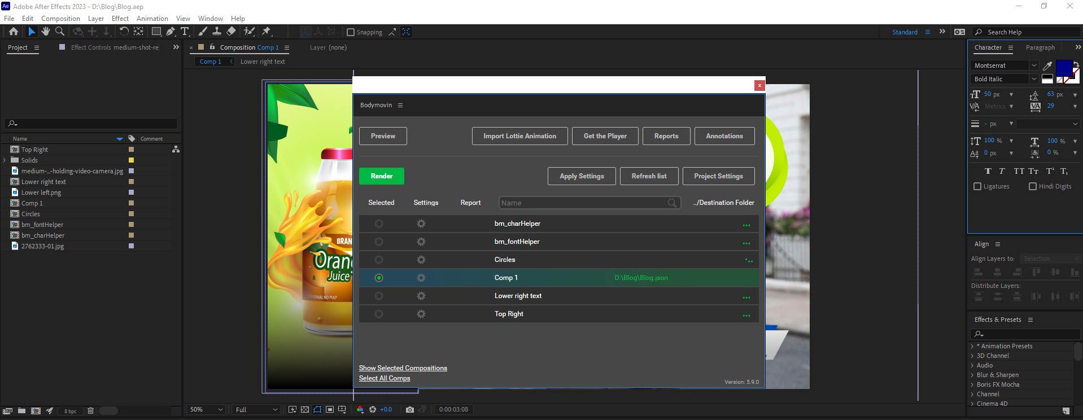Open the Effect menu
The height and width of the screenshot is (420, 1083).
click(x=120, y=18)
